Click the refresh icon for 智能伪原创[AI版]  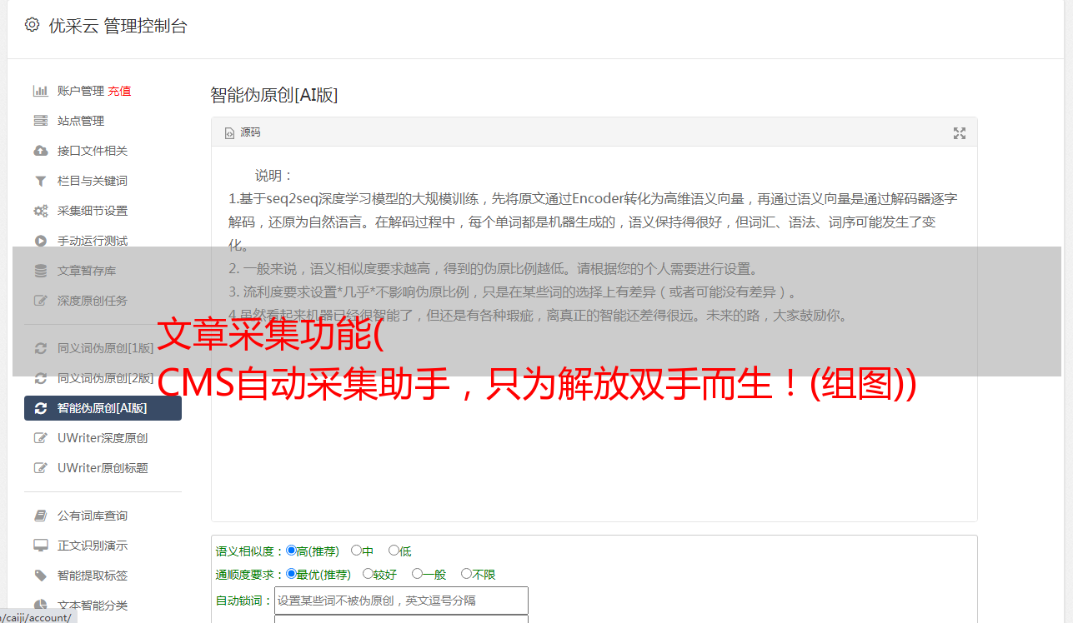coord(40,408)
